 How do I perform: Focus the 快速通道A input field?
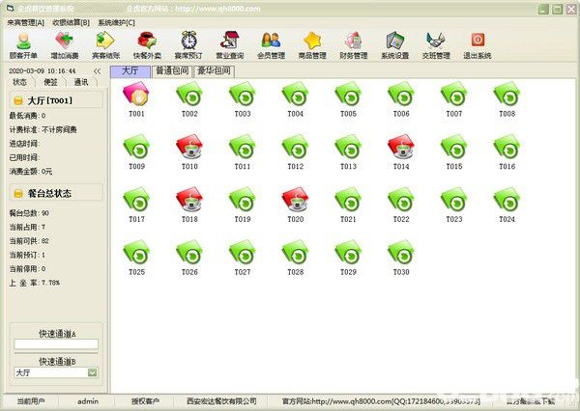[x=56, y=344]
